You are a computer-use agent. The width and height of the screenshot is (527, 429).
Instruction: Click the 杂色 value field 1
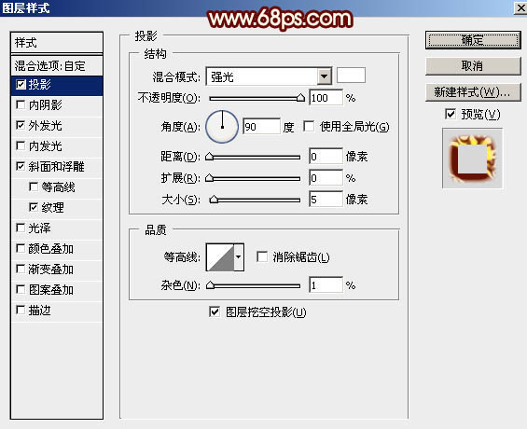326,285
